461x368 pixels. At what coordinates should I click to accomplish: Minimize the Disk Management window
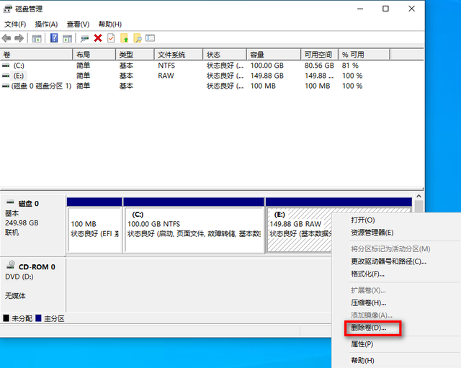pos(360,9)
